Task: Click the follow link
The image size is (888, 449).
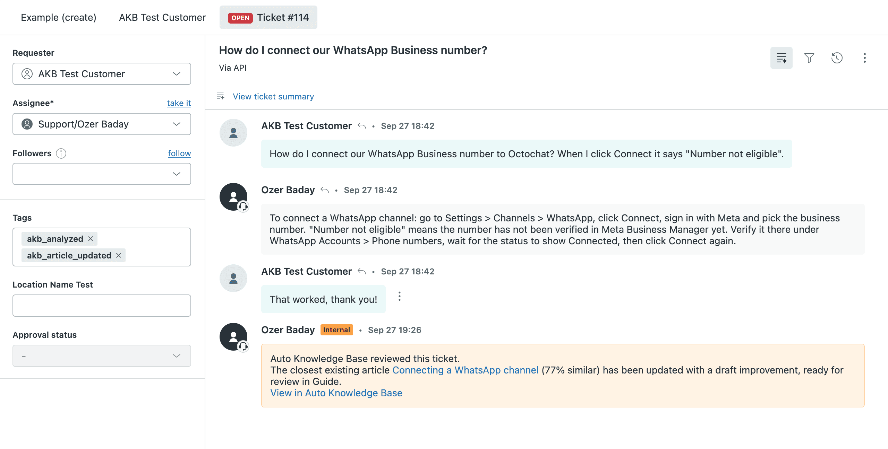Action: [x=179, y=153]
